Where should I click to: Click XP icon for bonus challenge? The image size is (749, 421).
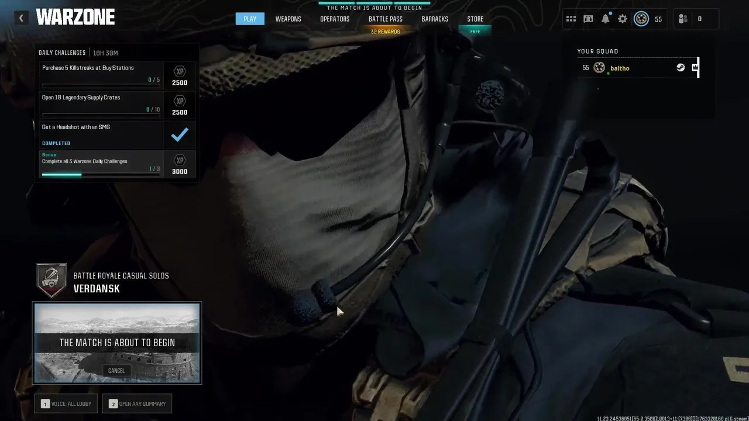point(180,160)
